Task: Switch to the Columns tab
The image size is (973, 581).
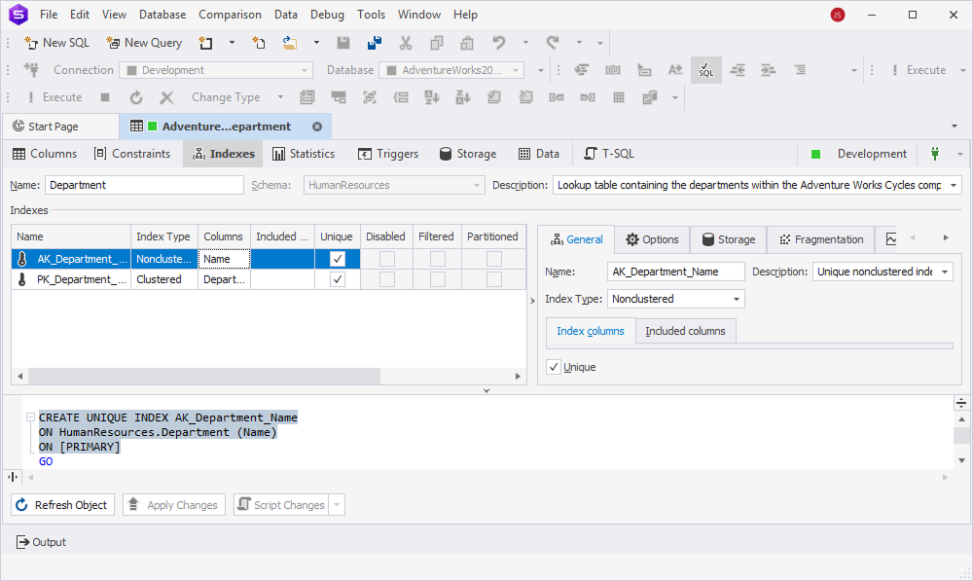Action: point(45,154)
